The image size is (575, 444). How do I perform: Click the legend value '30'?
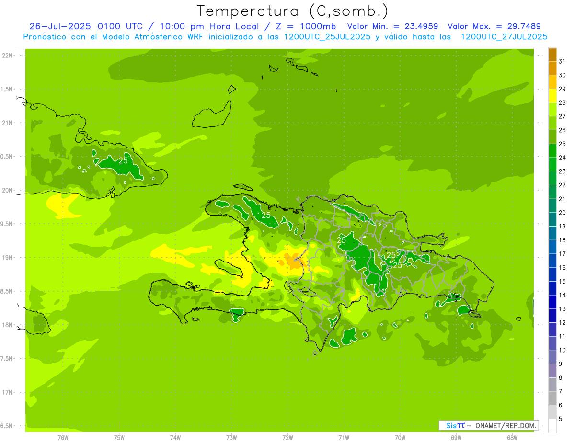[563, 75]
